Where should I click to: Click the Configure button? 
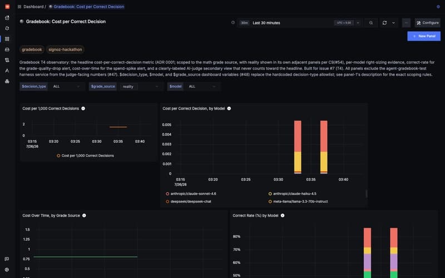coord(427,23)
